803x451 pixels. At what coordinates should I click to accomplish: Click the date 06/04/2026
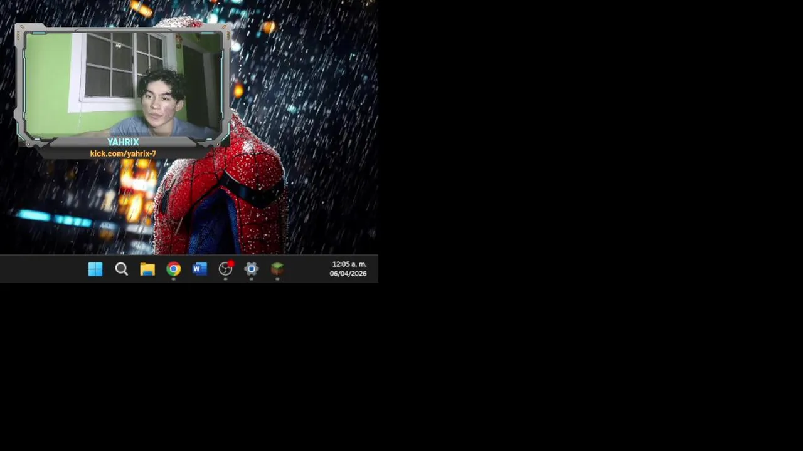coord(348,274)
